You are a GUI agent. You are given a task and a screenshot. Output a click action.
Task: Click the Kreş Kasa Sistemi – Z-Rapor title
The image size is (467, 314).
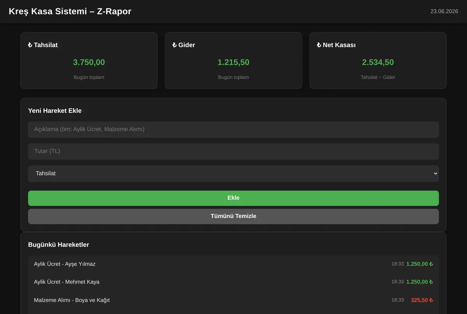70,11
